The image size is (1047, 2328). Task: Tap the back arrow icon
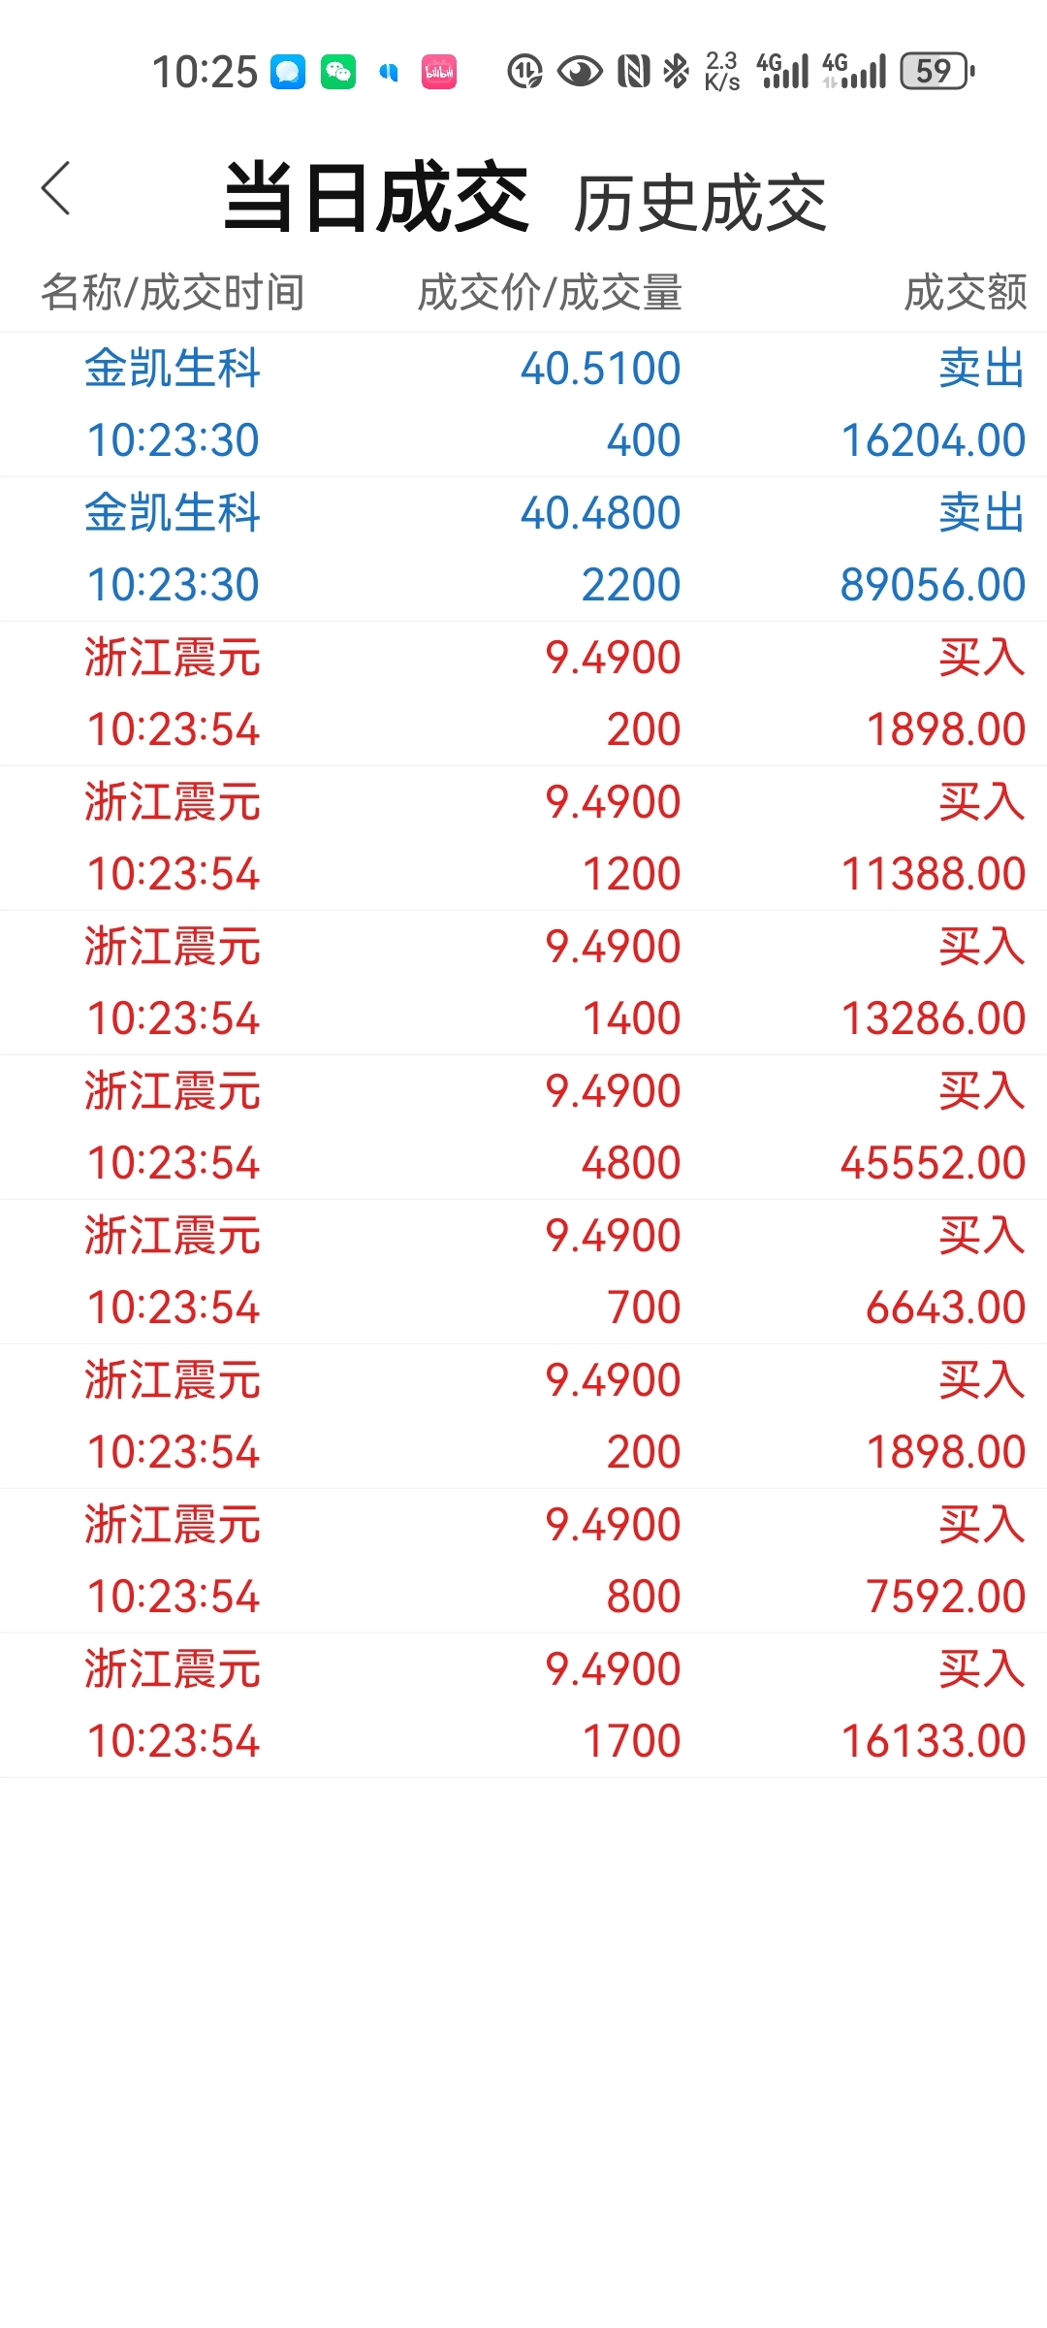[56, 188]
